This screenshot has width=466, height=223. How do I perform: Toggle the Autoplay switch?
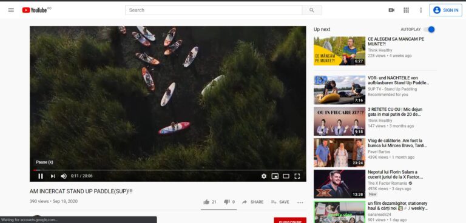point(430,30)
